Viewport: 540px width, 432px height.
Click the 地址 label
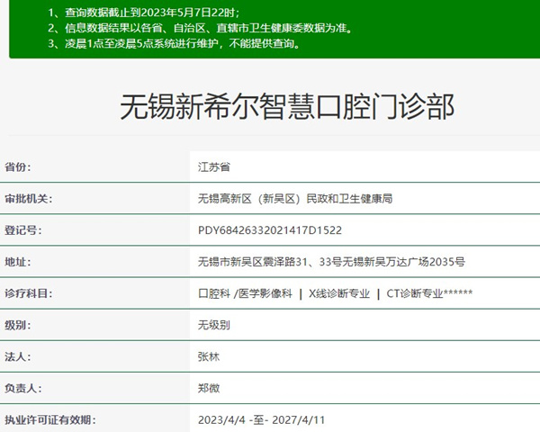click(18, 262)
